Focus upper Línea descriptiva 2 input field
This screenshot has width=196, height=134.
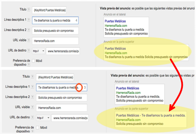55,31
